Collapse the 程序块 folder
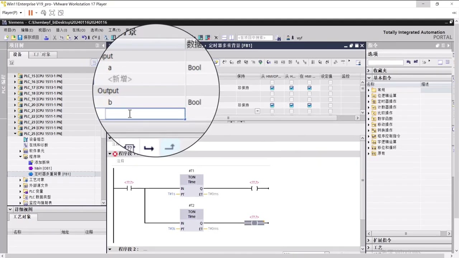 click(x=20, y=157)
